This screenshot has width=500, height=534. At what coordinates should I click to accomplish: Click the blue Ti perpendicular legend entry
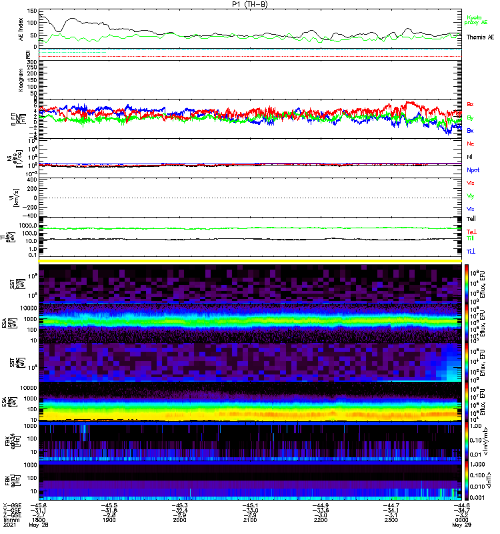point(471,252)
